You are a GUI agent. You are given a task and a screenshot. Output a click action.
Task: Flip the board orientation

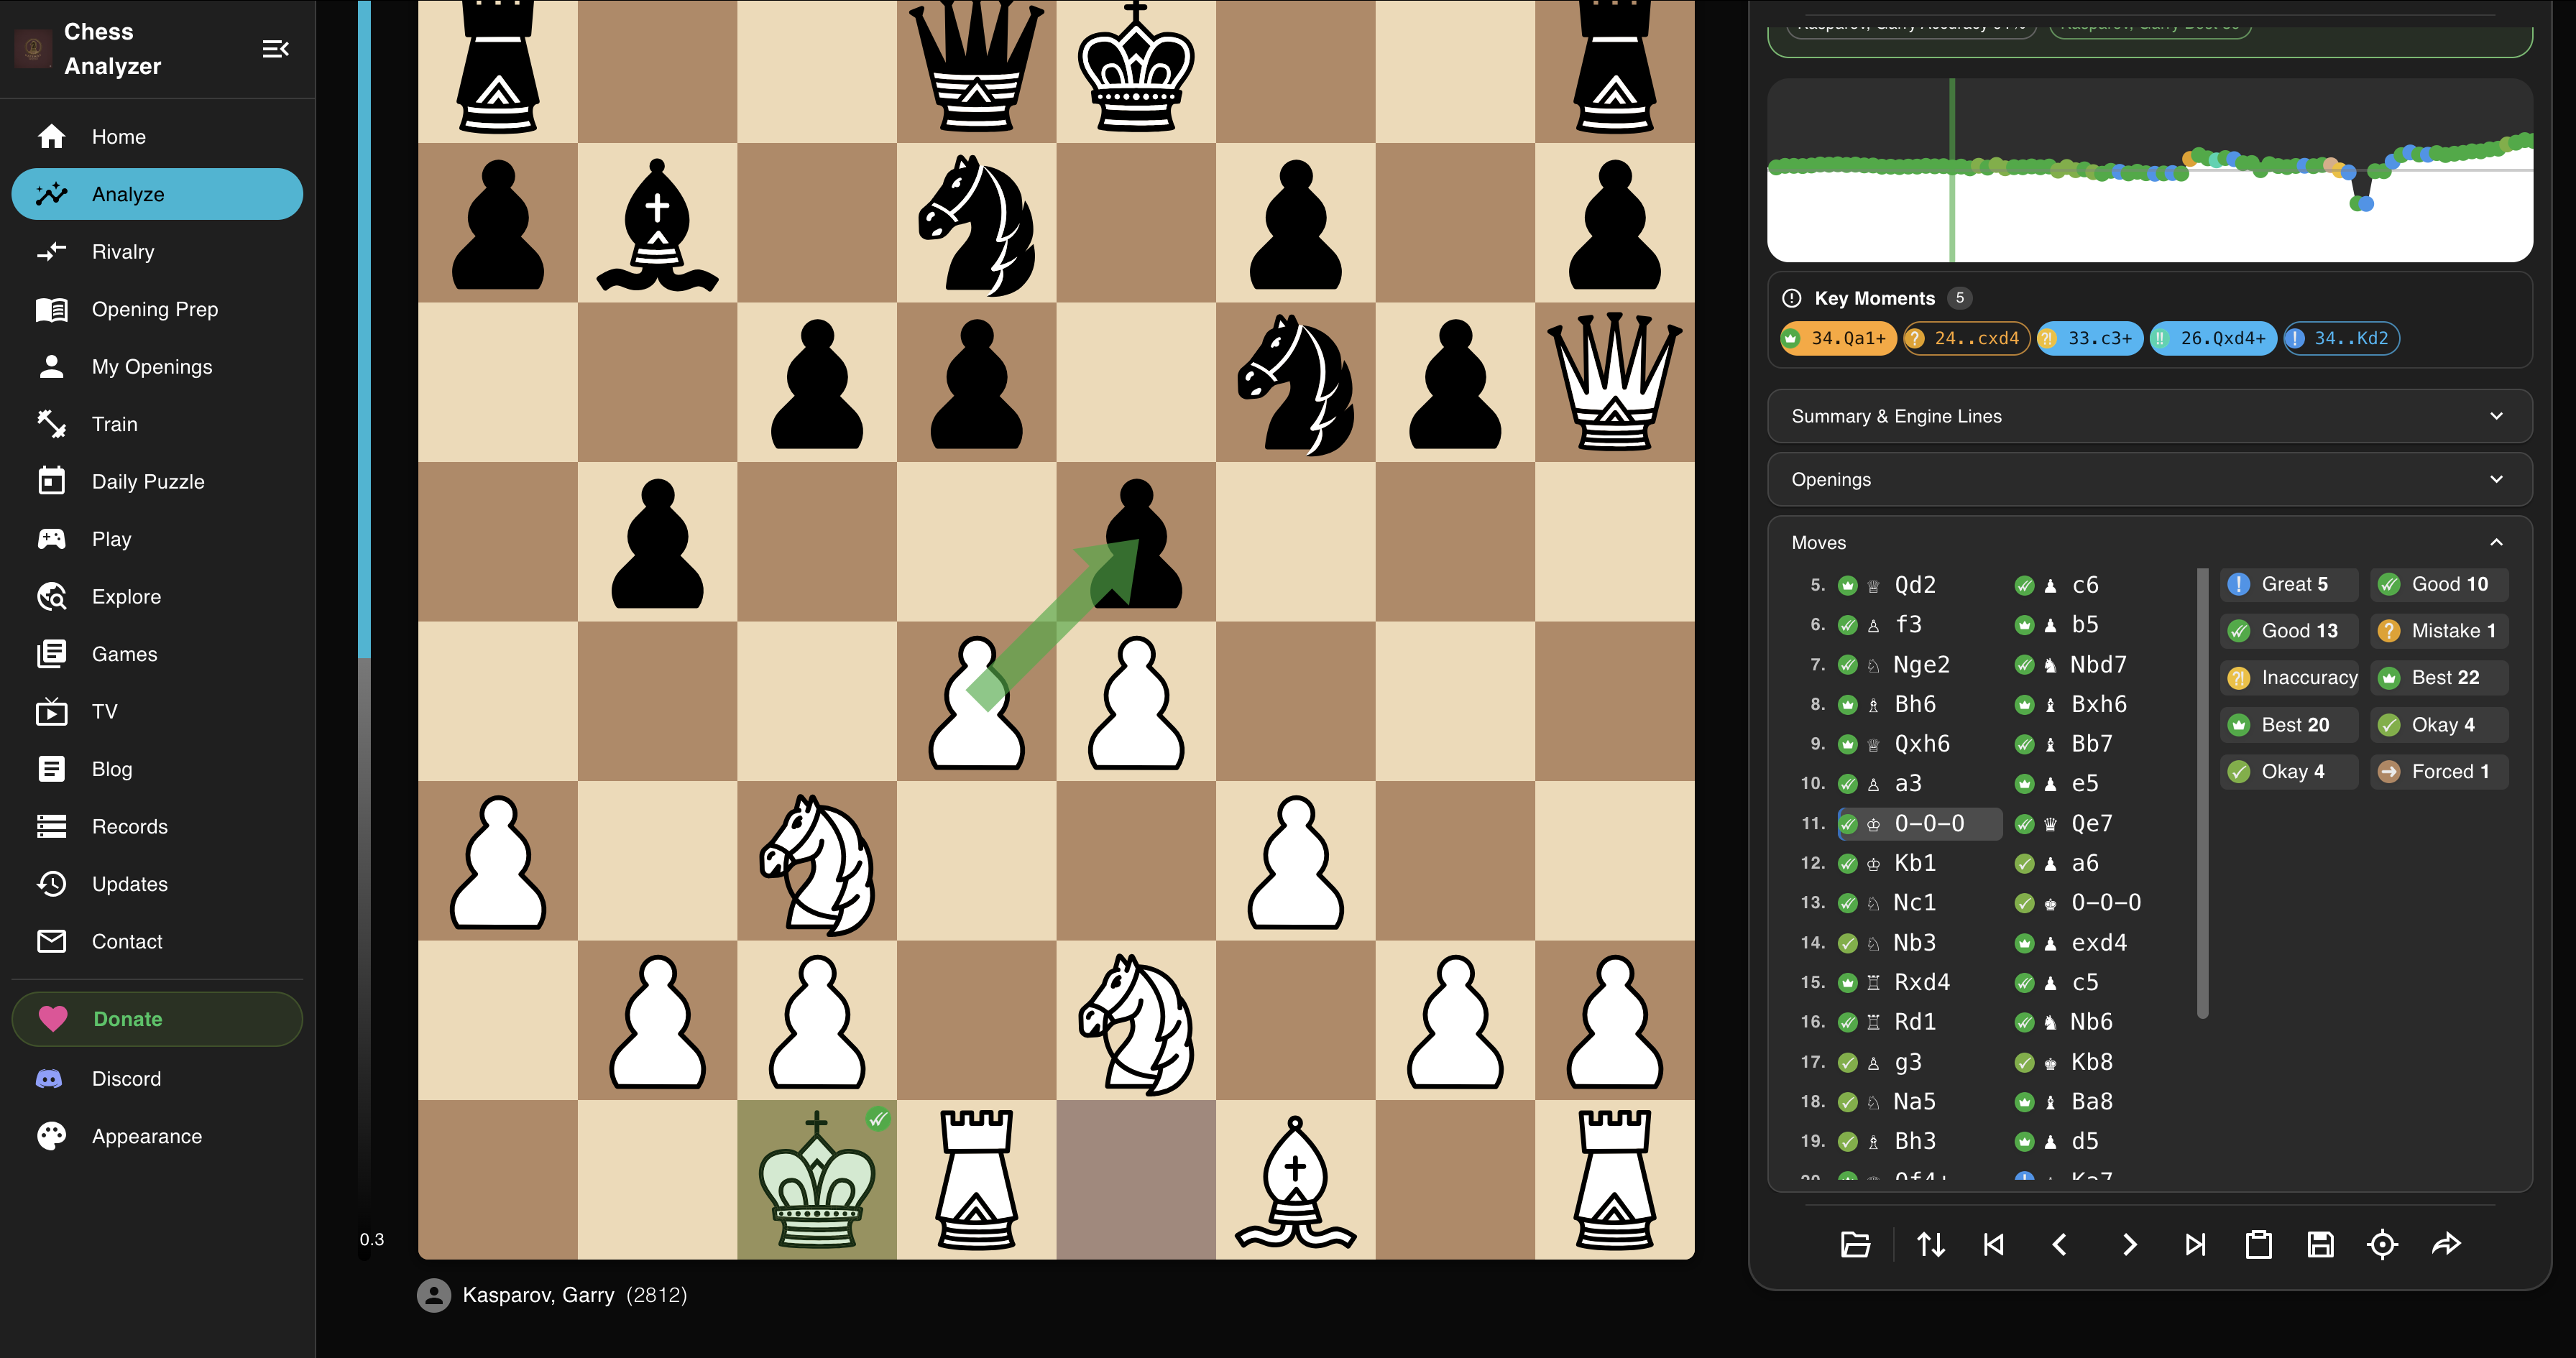[x=1931, y=1244]
